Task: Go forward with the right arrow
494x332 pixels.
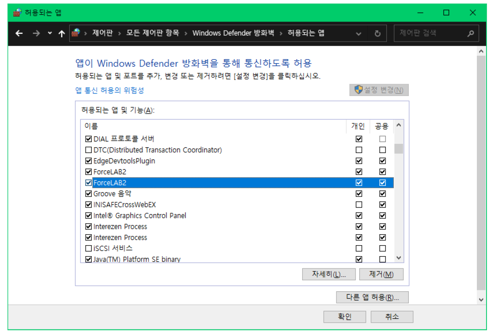Action: [x=36, y=33]
